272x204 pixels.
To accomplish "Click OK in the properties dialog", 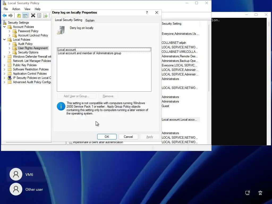I will pyautogui.click(x=107, y=137).
